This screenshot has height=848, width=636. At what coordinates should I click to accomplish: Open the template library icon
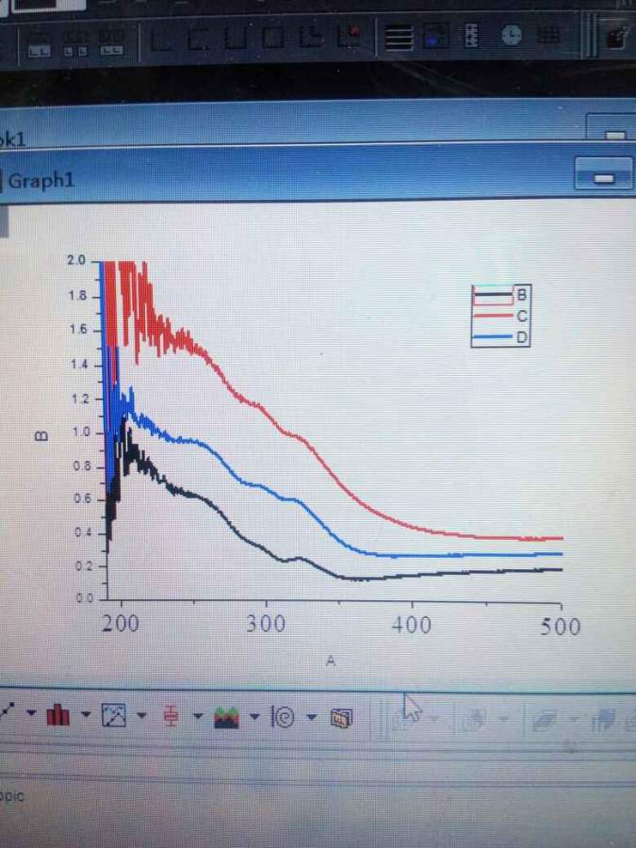[x=341, y=718]
